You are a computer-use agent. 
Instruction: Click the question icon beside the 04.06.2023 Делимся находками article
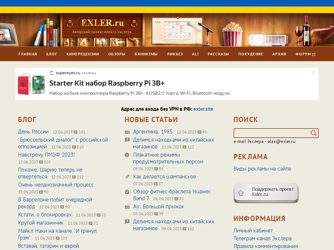[127, 221]
